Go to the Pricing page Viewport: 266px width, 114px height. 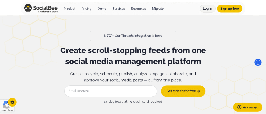click(x=87, y=9)
